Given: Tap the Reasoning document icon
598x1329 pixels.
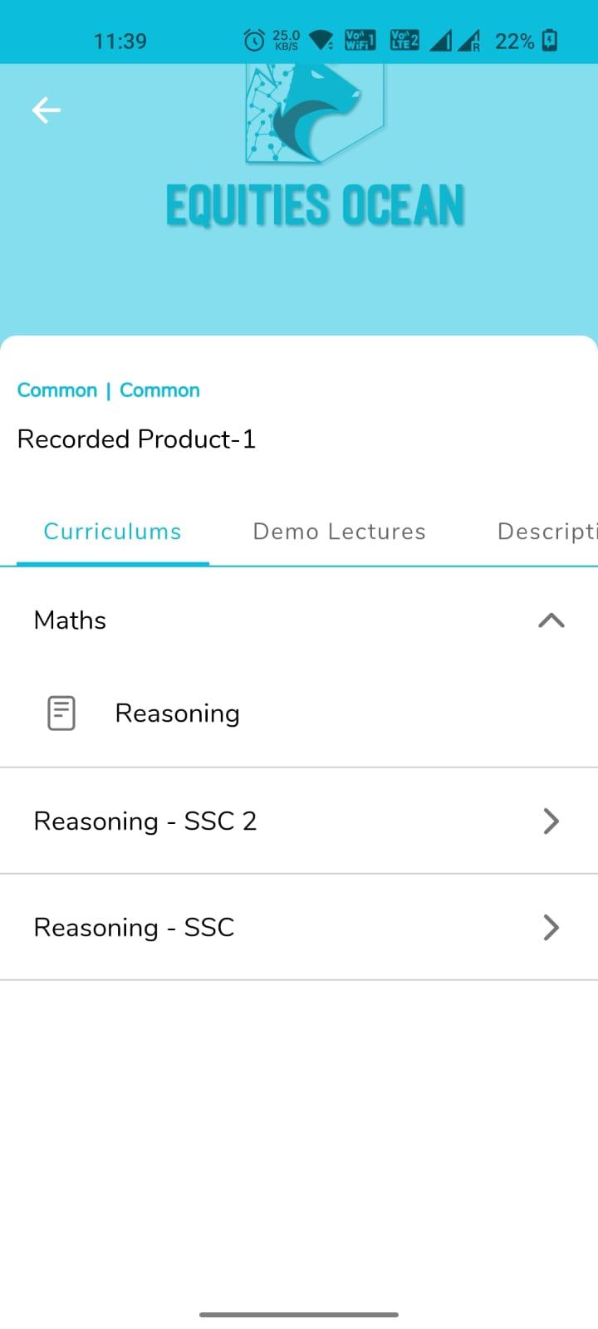Looking at the screenshot, I should pyautogui.click(x=61, y=713).
